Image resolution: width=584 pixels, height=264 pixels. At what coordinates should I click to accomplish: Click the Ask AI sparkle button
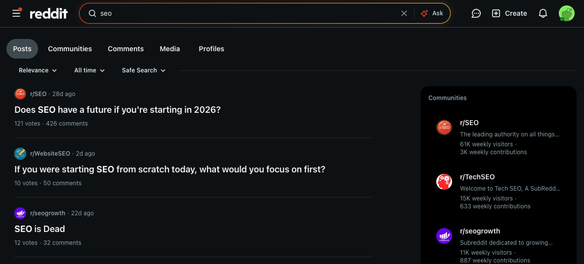[x=432, y=13]
